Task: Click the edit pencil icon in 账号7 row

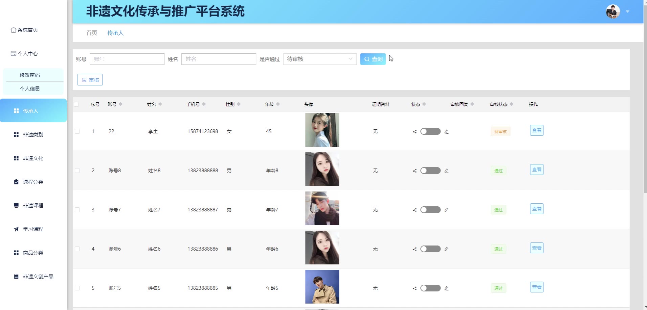Action: [x=446, y=210]
